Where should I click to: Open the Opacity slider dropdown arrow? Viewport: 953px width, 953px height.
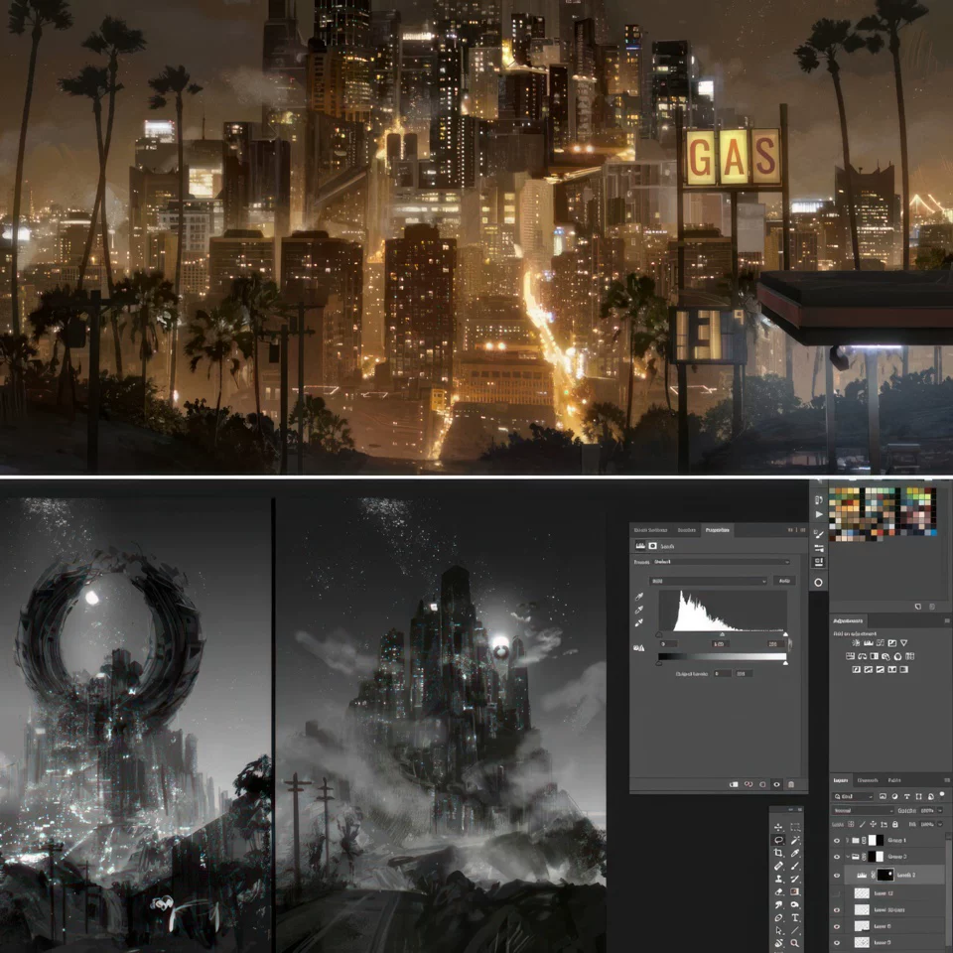tap(940, 811)
